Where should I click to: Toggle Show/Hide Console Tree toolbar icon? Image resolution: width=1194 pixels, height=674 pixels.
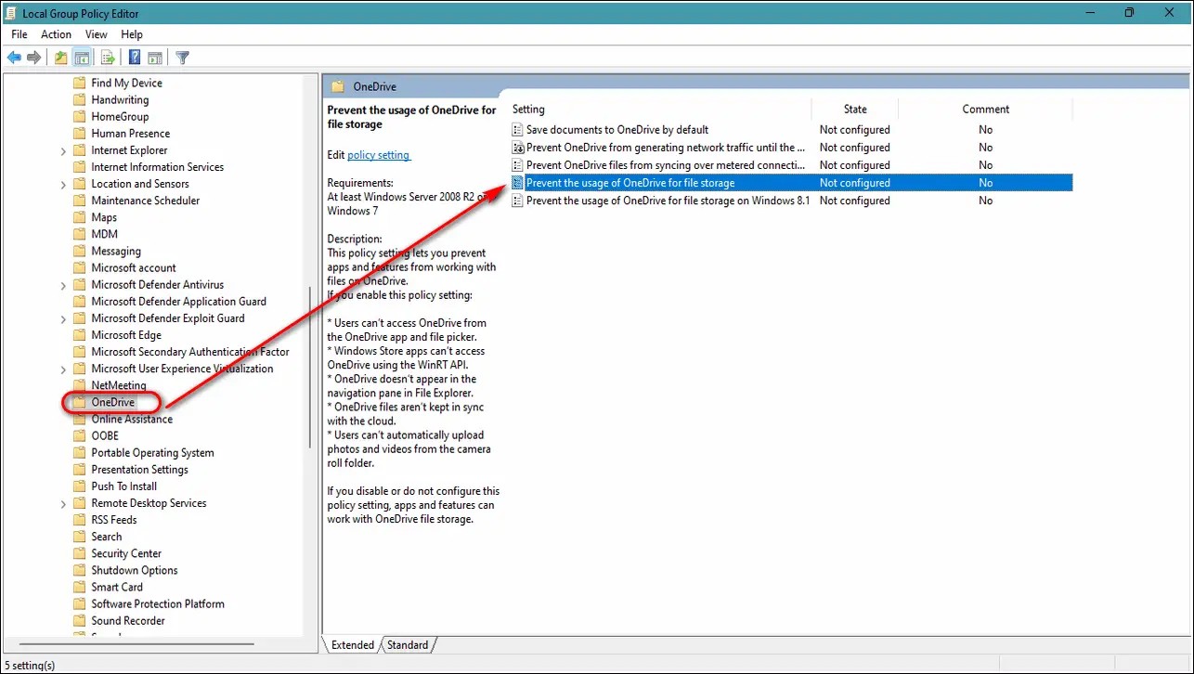82,58
